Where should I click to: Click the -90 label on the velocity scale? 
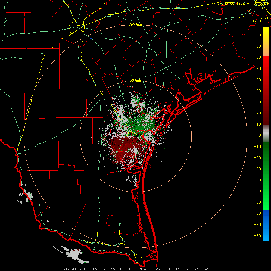[x=257, y=235]
